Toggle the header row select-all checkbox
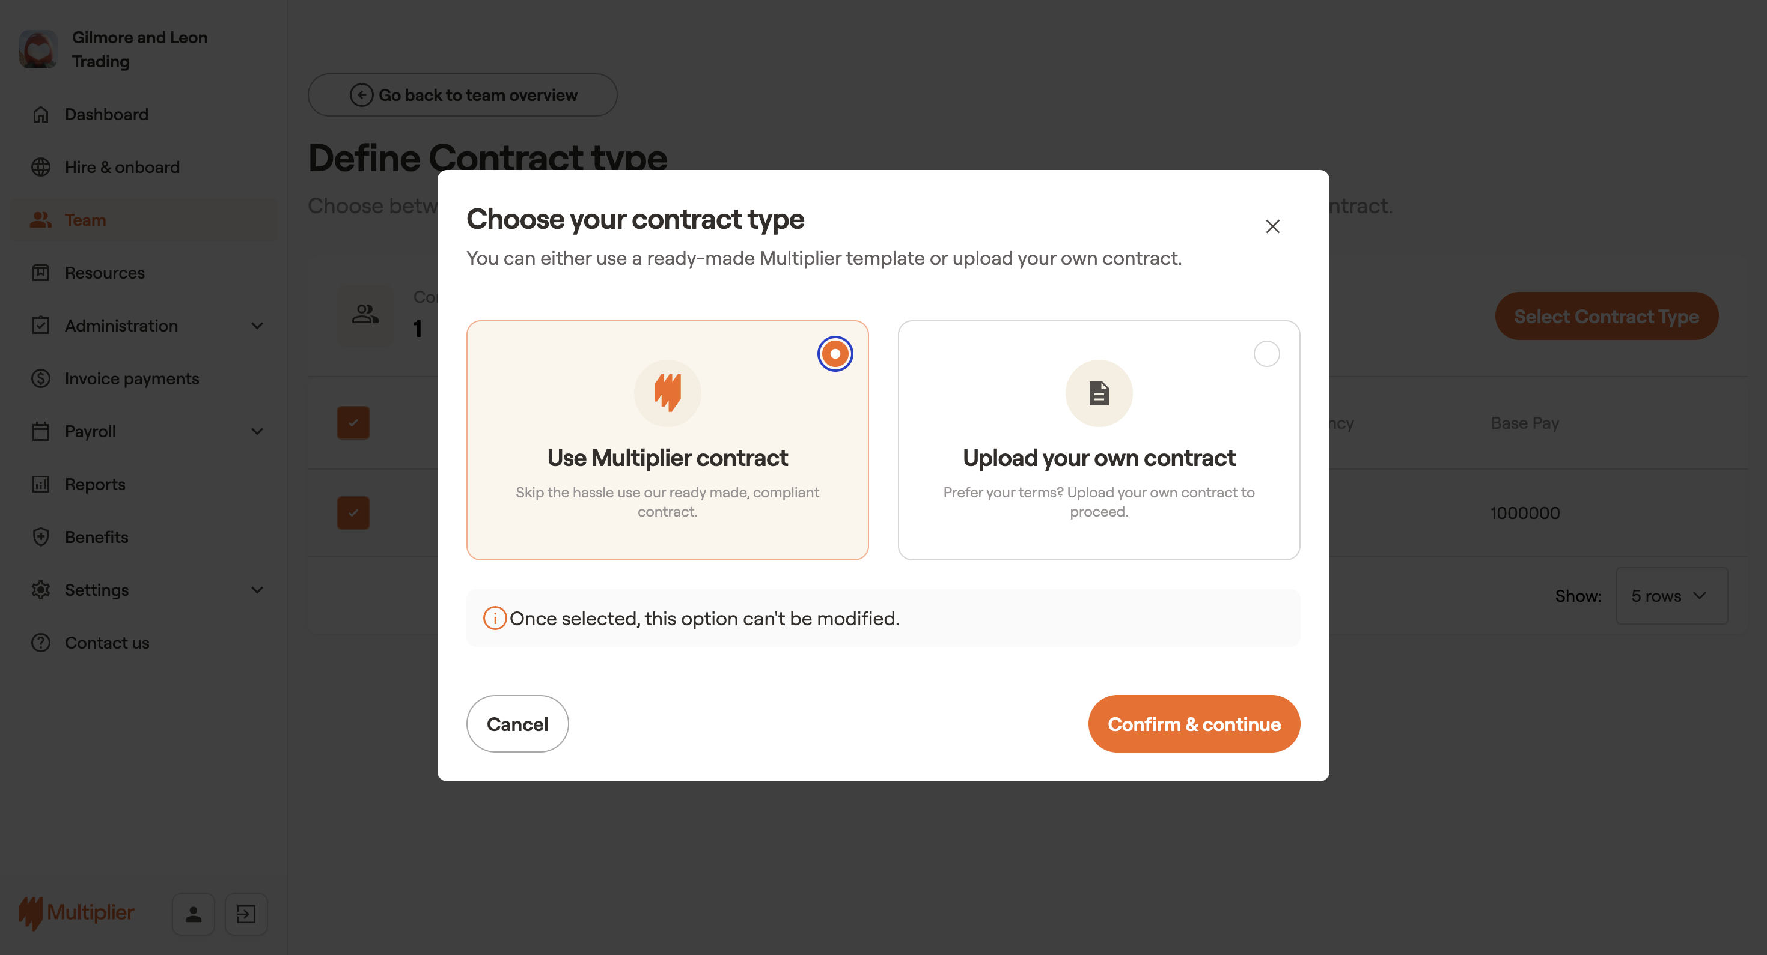This screenshot has height=955, width=1767. [353, 423]
